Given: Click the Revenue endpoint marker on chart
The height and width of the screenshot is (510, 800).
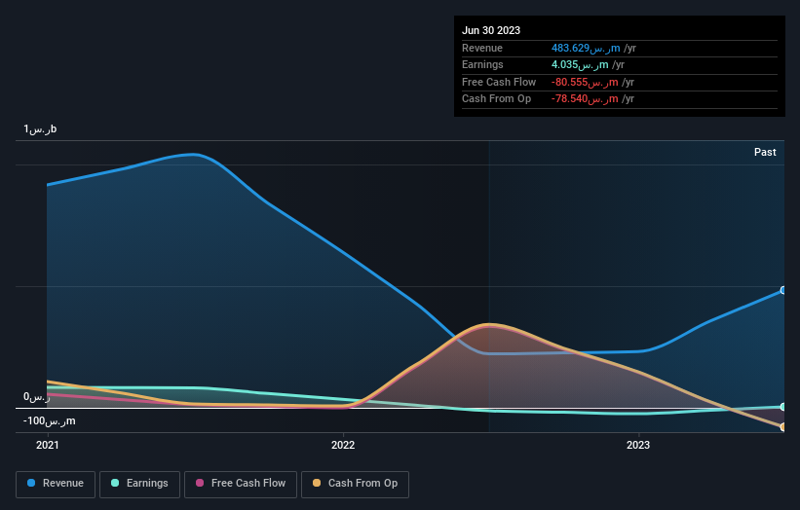Looking at the screenshot, I should point(783,290).
